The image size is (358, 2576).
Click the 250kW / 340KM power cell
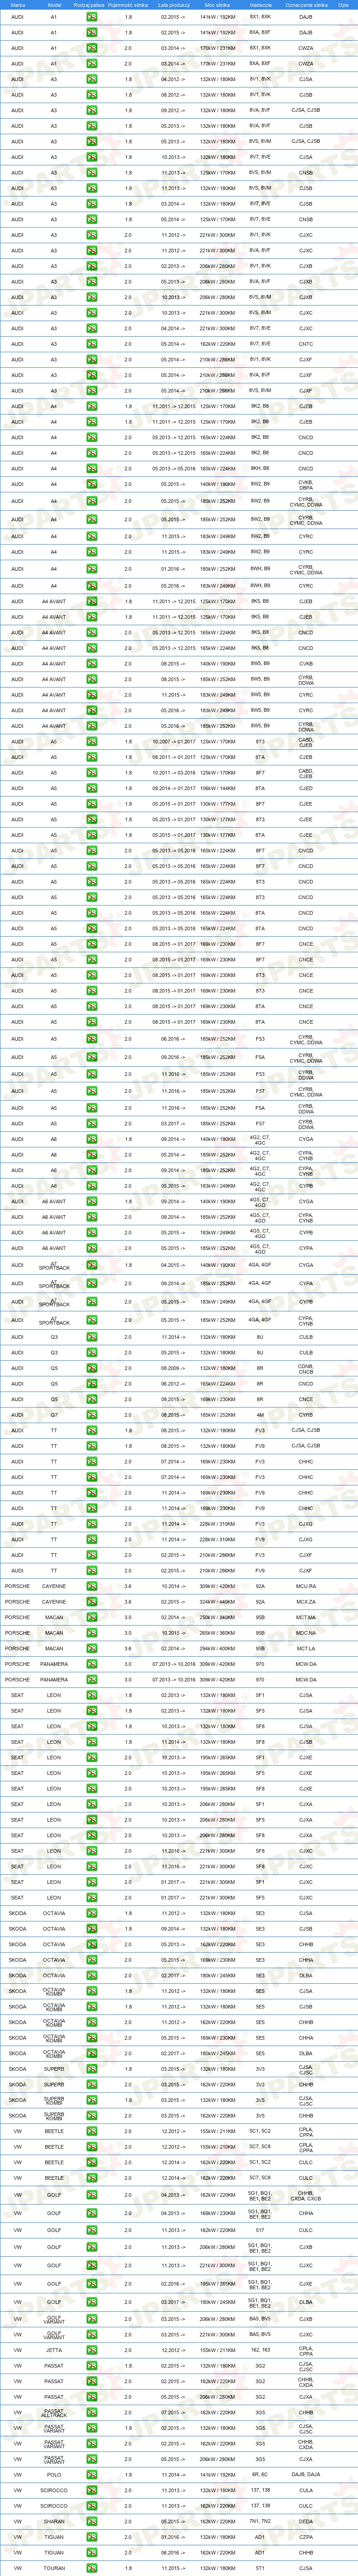218,1617
